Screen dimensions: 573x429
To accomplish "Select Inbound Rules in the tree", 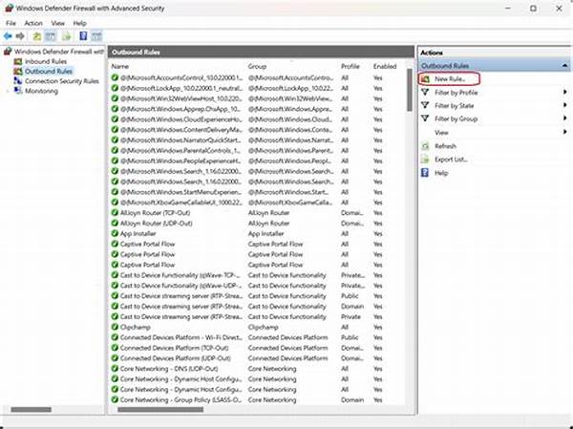I will click(x=46, y=61).
